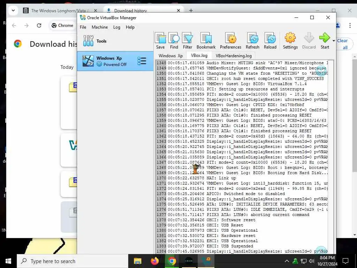
Task: Click the taskbar search box
Action: point(73,261)
